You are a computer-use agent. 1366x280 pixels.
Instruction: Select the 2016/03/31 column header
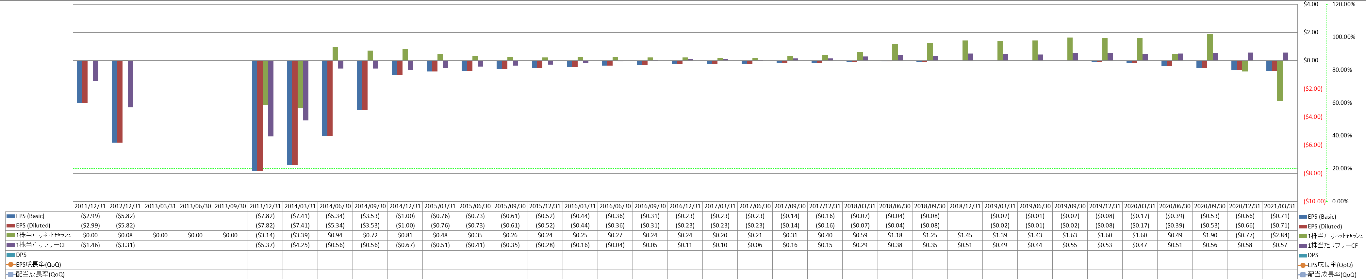[580, 206]
